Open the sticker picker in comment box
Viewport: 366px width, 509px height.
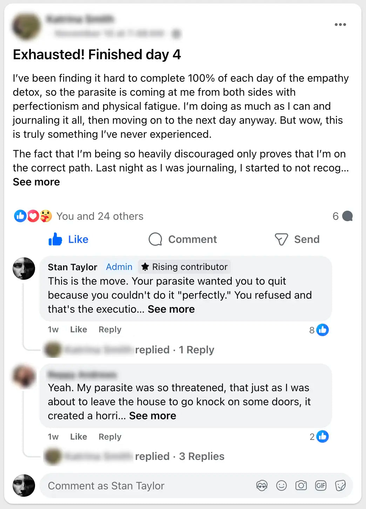tap(340, 486)
